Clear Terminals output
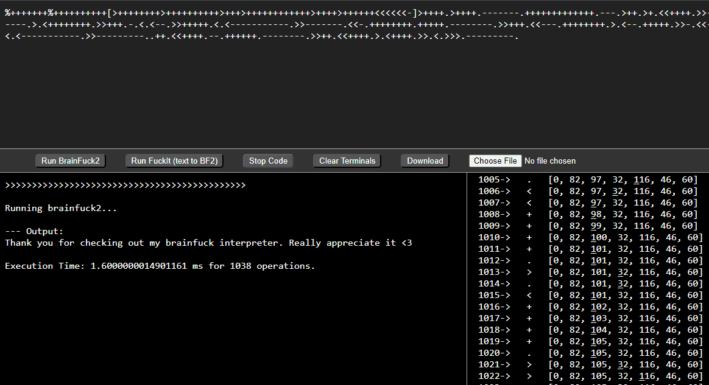The height and width of the screenshot is (385, 709). click(x=347, y=161)
